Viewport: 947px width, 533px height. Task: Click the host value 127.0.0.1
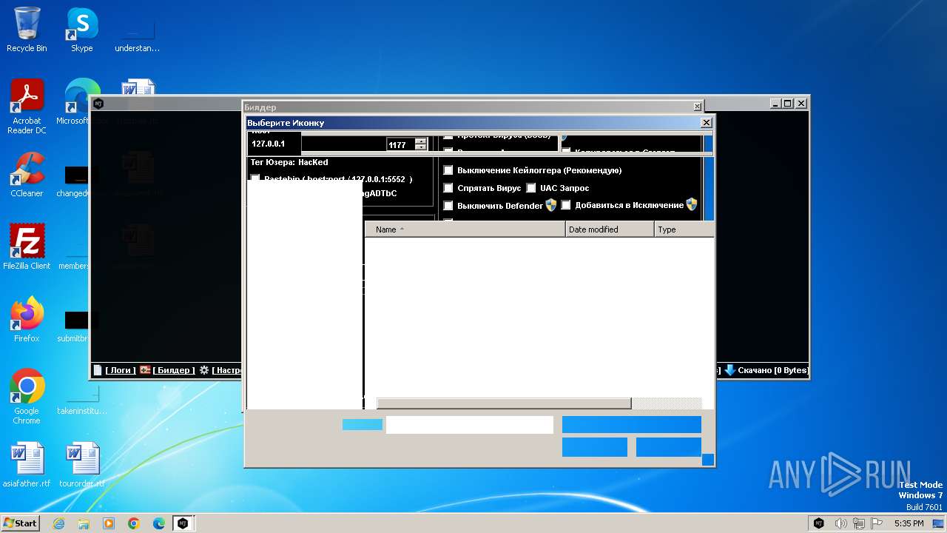269,144
